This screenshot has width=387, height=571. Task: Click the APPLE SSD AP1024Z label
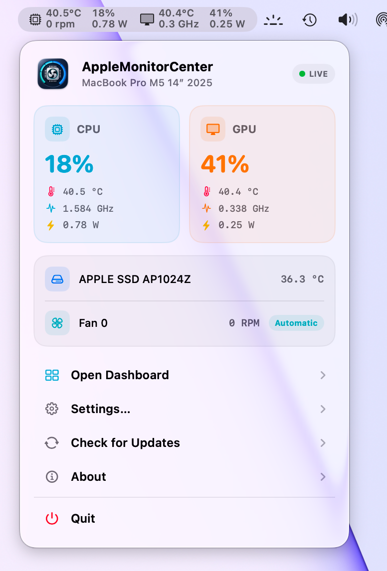[135, 280]
